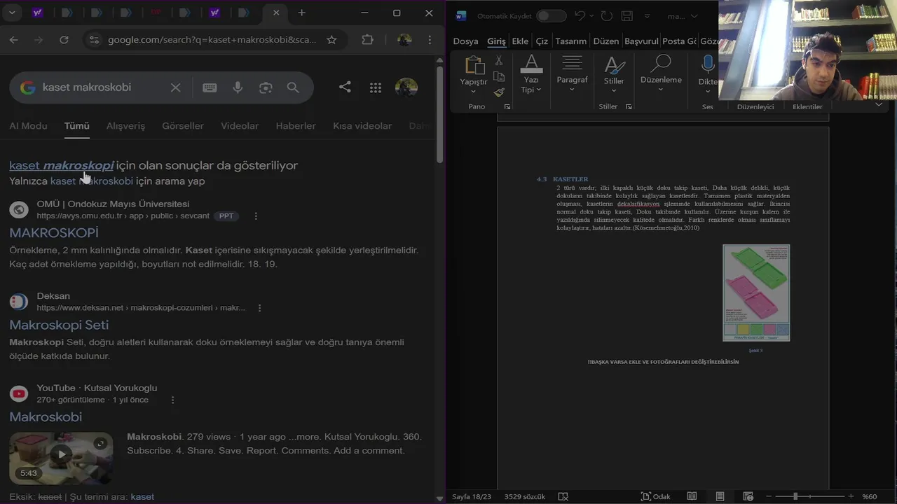This screenshot has height=504, width=897.
Task: Click the Chrome address bar URL
Action: (x=212, y=40)
